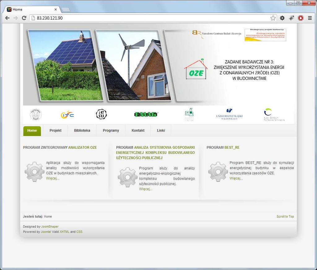Open the Linki menu item
This screenshot has width=317, height=270.
pos(161,131)
